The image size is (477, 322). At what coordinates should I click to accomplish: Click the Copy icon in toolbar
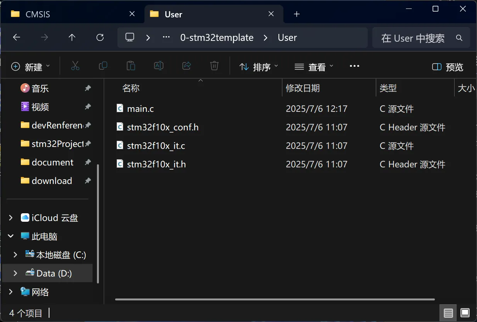point(103,66)
